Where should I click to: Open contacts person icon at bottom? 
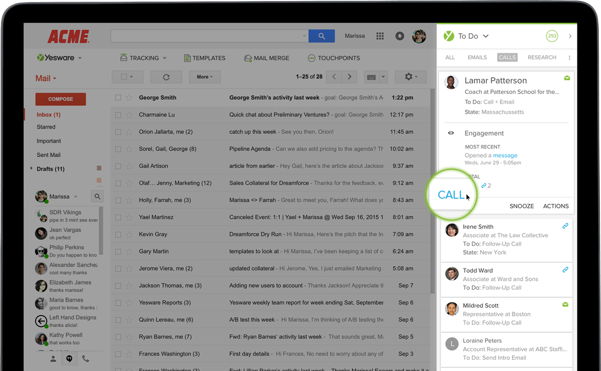[54, 359]
